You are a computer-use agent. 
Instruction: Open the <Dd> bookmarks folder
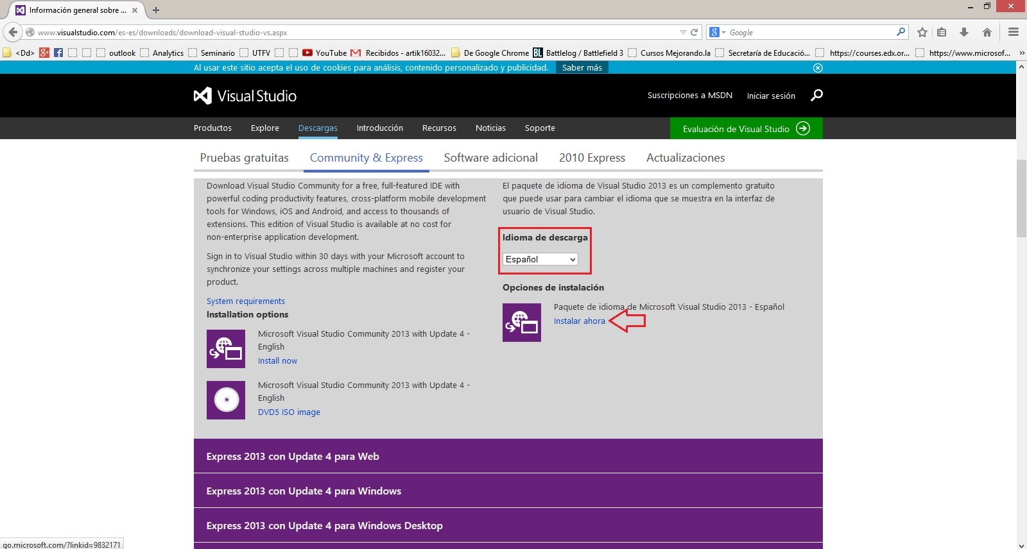19,53
